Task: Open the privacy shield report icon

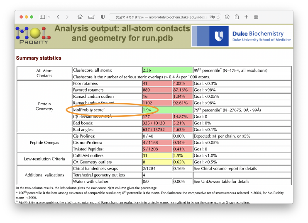Action: click(x=103, y=17)
